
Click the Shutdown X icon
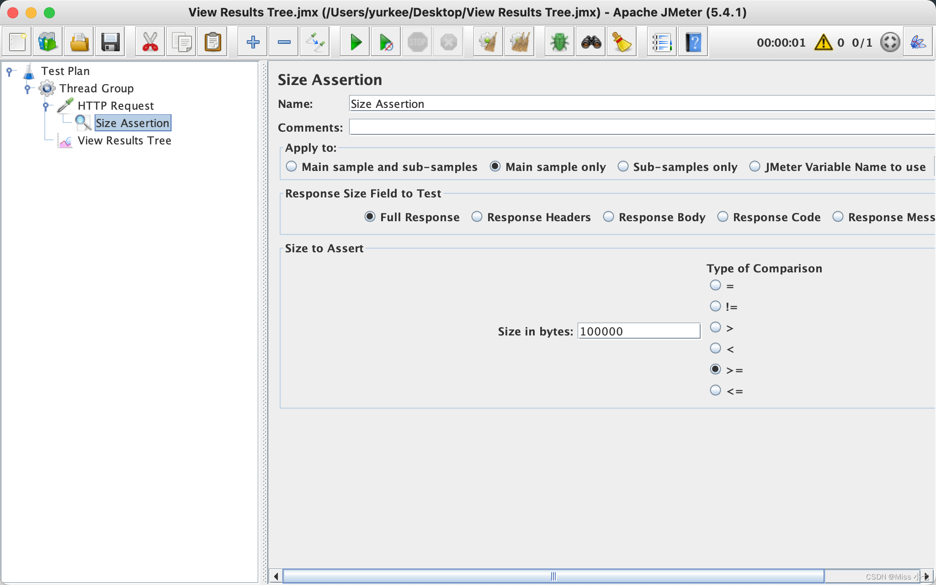tap(448, 42)
